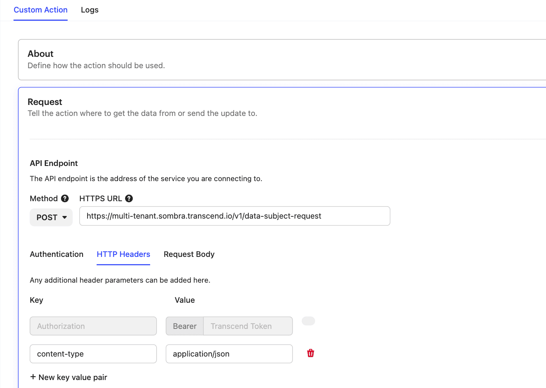Image resolution: width=546 pixels, height=388 pixels.
Task: Open the Request Body tab
Action: pos(189,254)
